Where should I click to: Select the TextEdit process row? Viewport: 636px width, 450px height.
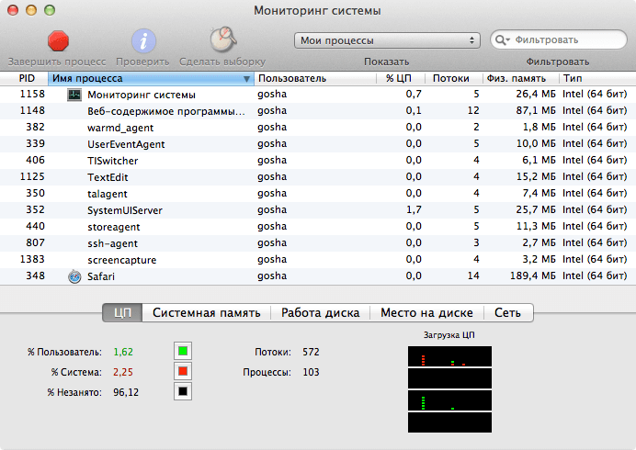click(x=318, y=177)
